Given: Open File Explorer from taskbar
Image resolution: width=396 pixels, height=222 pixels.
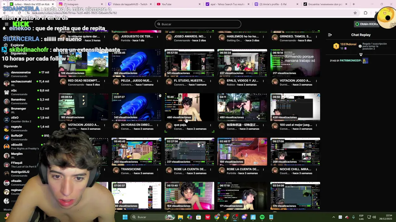Looking at the screenshot, I should (180, 217).
